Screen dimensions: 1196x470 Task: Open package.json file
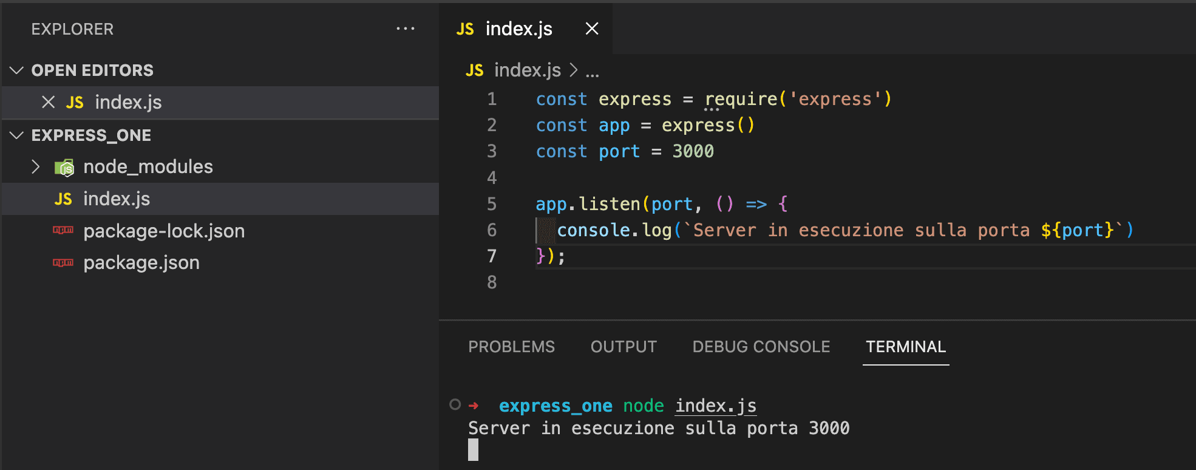[x=220, y=262]
